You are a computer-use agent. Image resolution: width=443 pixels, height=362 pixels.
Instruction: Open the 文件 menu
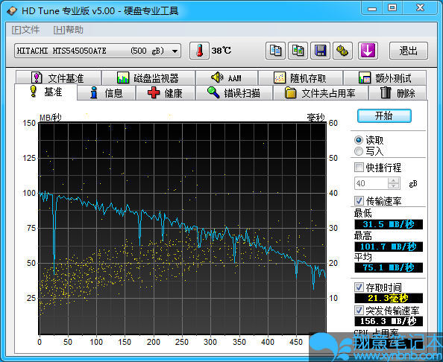click(x=25, y=30)
